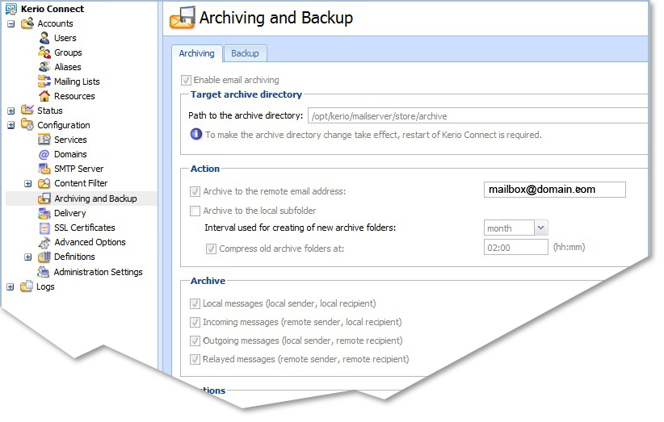Click the Accounts folder icon
The image size is (664, 422).
point(27,23)
